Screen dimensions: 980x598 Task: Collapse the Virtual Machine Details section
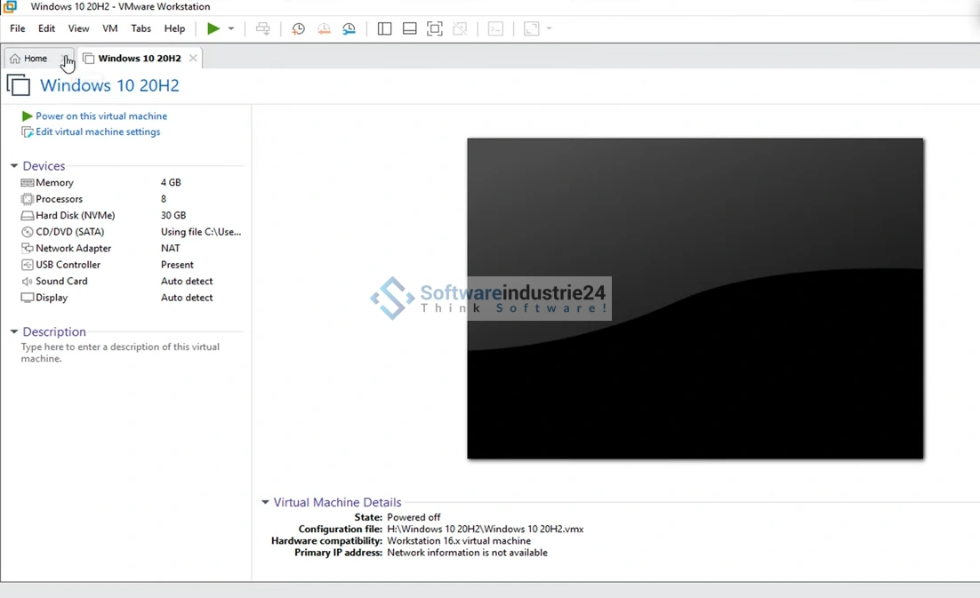[x=265, y=502]
